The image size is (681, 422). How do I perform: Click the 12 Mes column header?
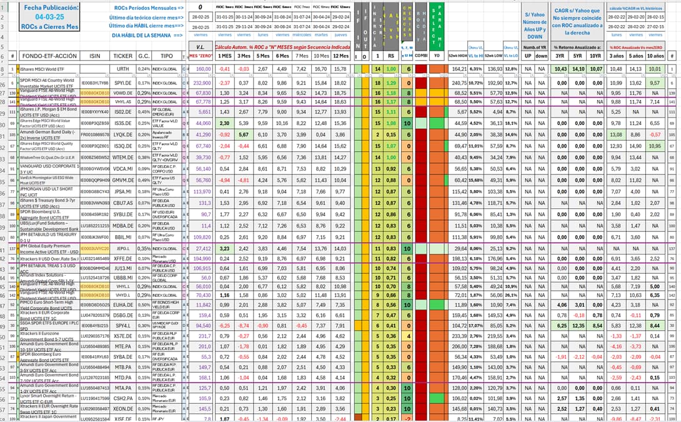pos(340,56)
